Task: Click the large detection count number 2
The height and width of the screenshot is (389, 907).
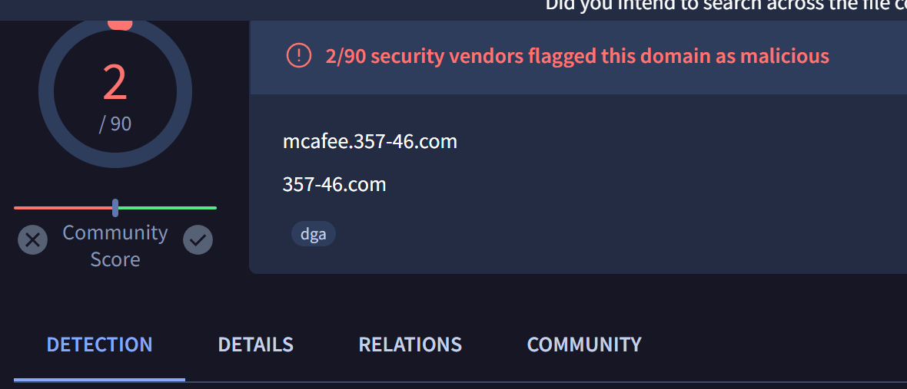Action: point(115,83)
